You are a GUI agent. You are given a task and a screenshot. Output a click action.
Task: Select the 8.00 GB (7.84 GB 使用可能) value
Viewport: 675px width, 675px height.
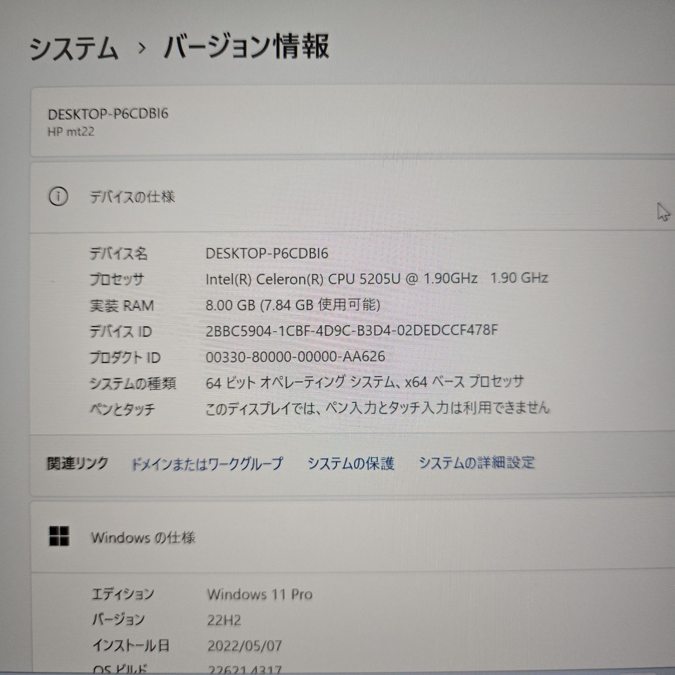293,304
